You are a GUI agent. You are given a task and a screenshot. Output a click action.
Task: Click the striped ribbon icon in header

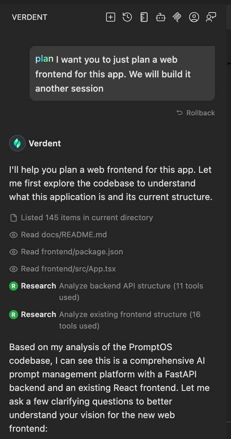[x=177, y=17]
